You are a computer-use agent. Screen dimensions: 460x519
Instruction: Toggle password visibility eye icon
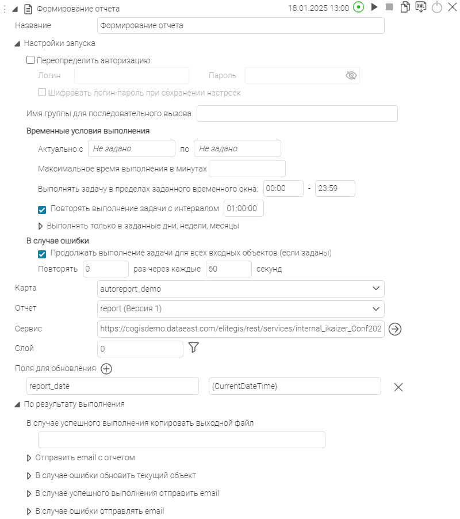pyautogui.click(x=351, y=75)
